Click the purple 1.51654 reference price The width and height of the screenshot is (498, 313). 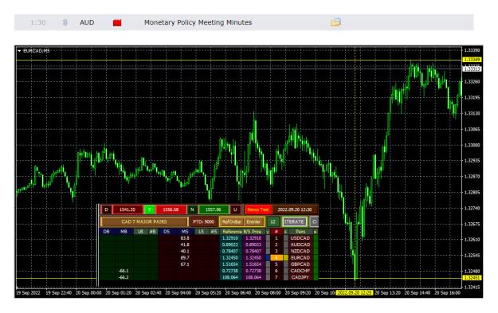click(253, 264)
